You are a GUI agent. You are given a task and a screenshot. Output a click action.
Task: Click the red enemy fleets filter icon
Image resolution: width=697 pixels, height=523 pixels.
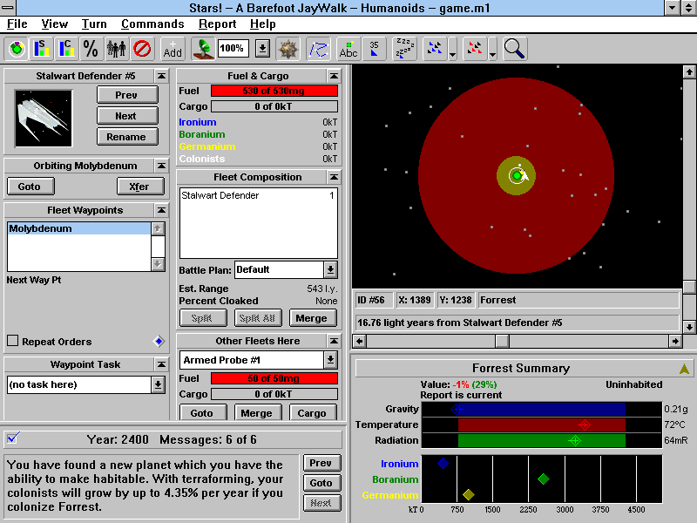[x=475, y=49]
